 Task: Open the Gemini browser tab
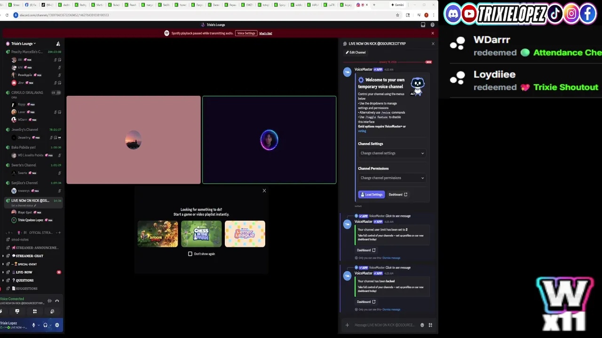coord(398,5)
